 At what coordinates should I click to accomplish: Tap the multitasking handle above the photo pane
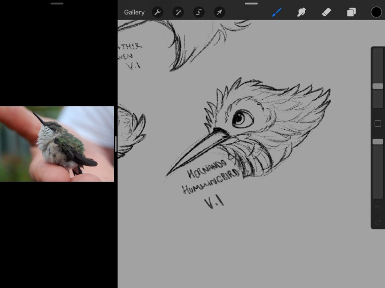[57, 3]
